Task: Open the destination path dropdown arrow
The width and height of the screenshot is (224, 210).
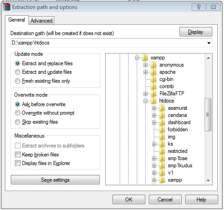Action: (x=209, y=43)
